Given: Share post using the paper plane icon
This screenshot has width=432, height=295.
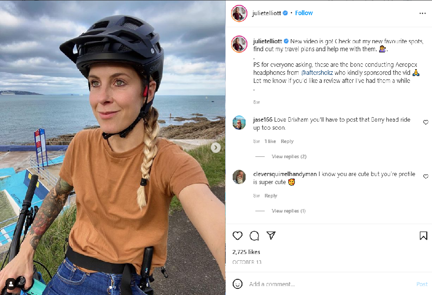Looking at the screenshot, I should pyautogui.click(x=271, y=236).
